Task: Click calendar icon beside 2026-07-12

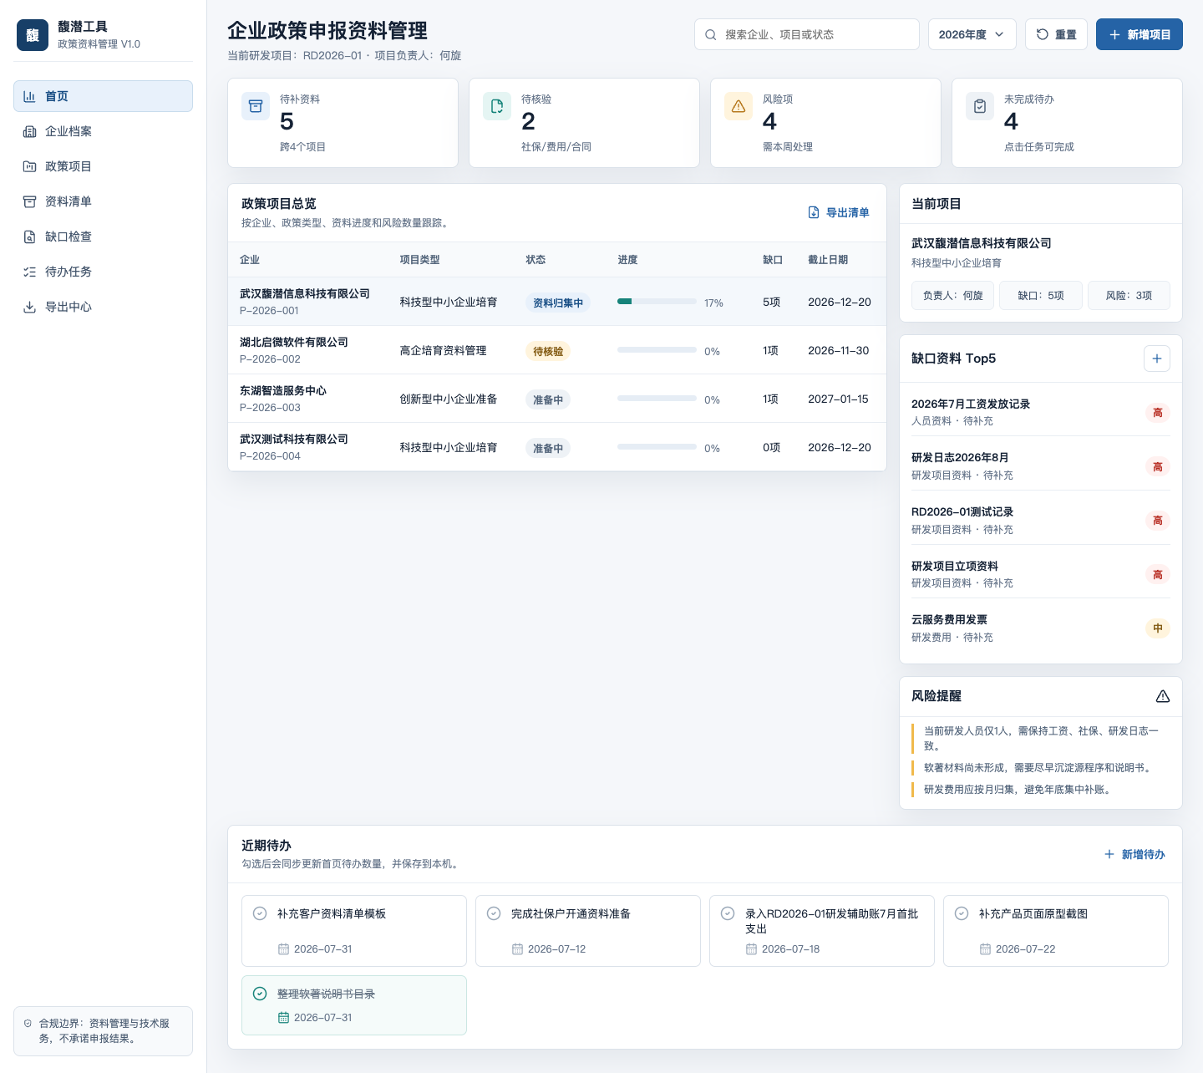Action: (517, 949)
